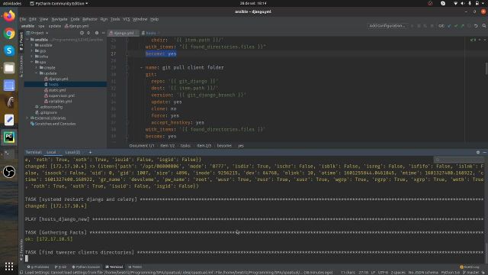This screenshot has height=275, width=488.
Task: Open the Navigate menu
Action: pyautogui.click(x=59, y=19)
